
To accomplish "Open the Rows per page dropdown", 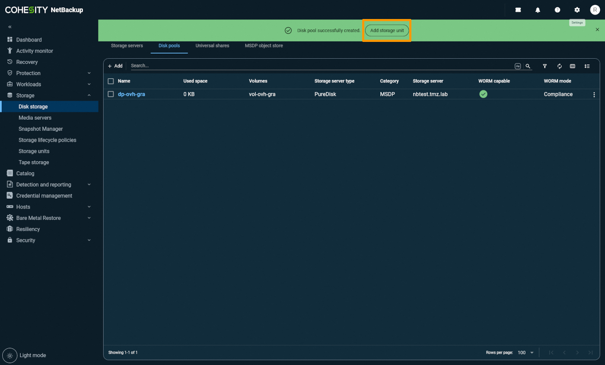I will (x=526, y=352).
